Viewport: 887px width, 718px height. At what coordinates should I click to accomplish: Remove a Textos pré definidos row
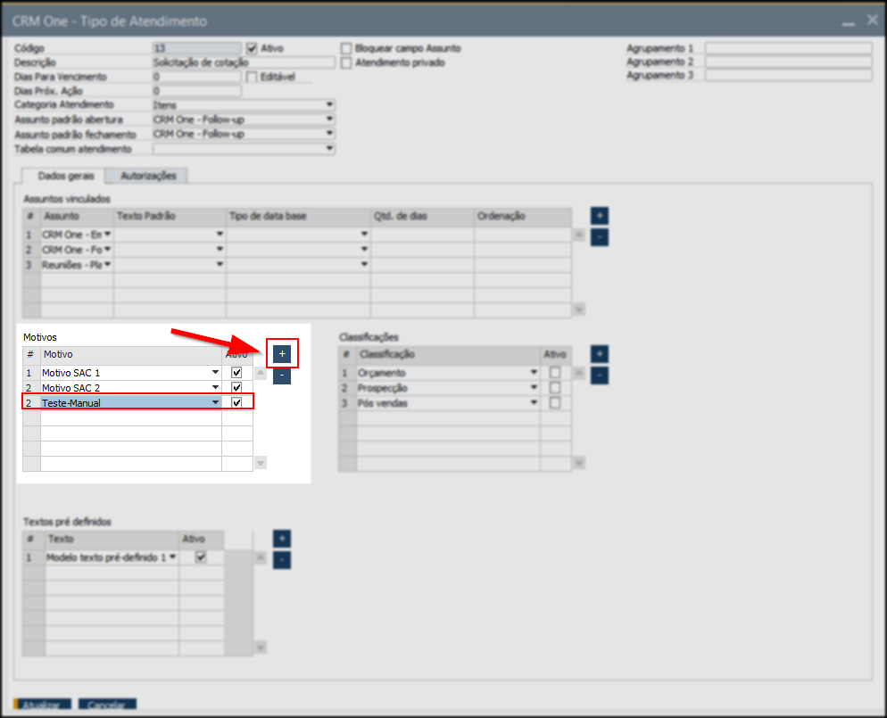tap(282, 560)
